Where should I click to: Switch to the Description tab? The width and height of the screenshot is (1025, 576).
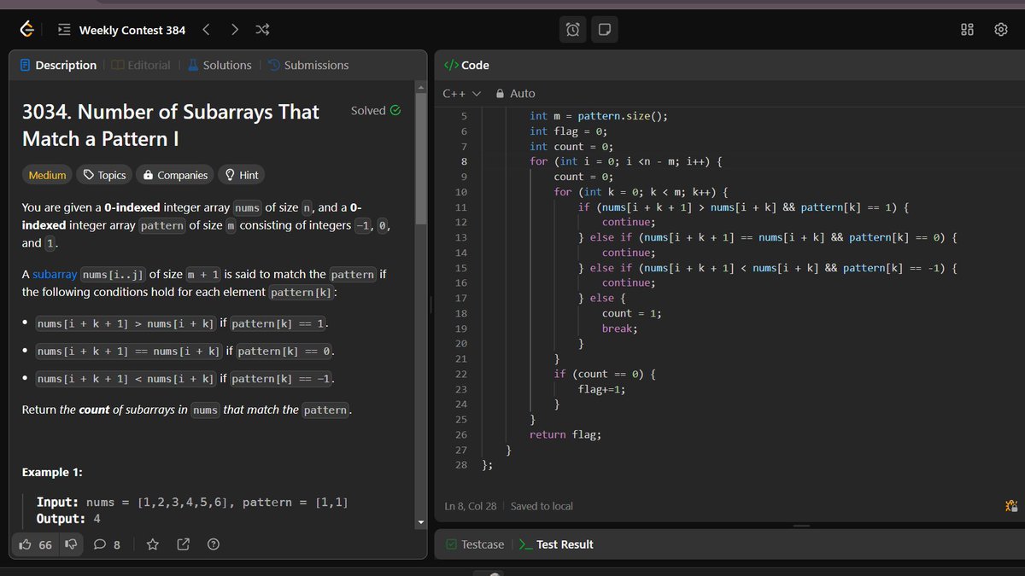coord(58,65)
